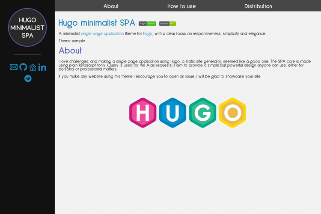The width and height of the screenshot is (321, 214).
Task: Open the LinkedIn icon in sidebar
Action: click(42, 67)
